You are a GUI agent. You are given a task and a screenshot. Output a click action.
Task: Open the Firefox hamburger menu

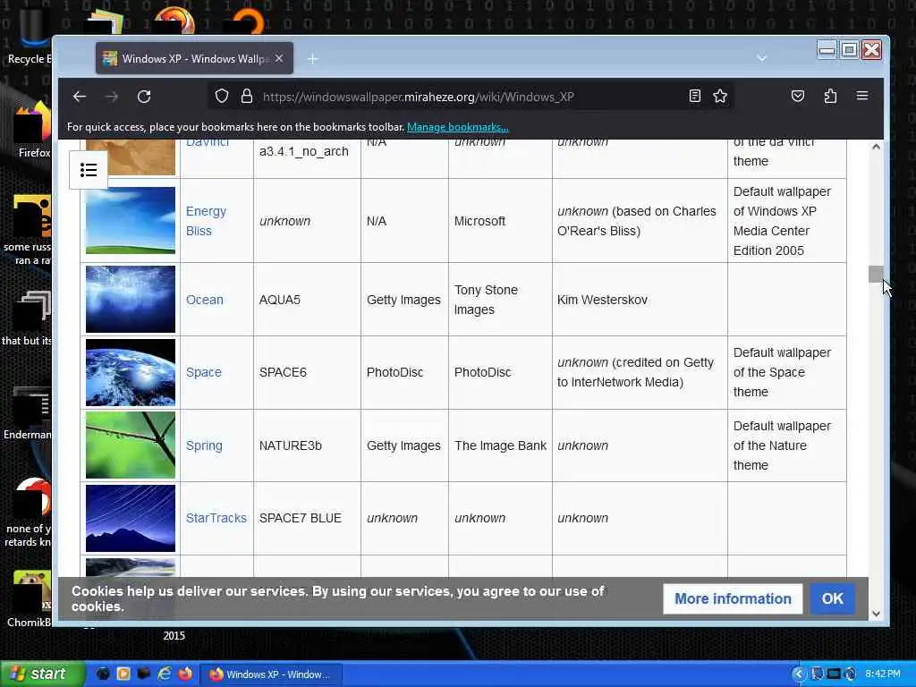coord(862,96)
